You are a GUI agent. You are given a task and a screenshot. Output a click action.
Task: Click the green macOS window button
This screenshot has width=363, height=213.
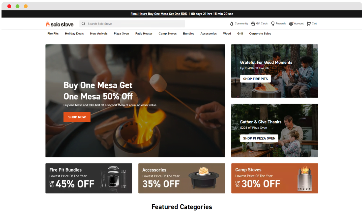(17, 6)
